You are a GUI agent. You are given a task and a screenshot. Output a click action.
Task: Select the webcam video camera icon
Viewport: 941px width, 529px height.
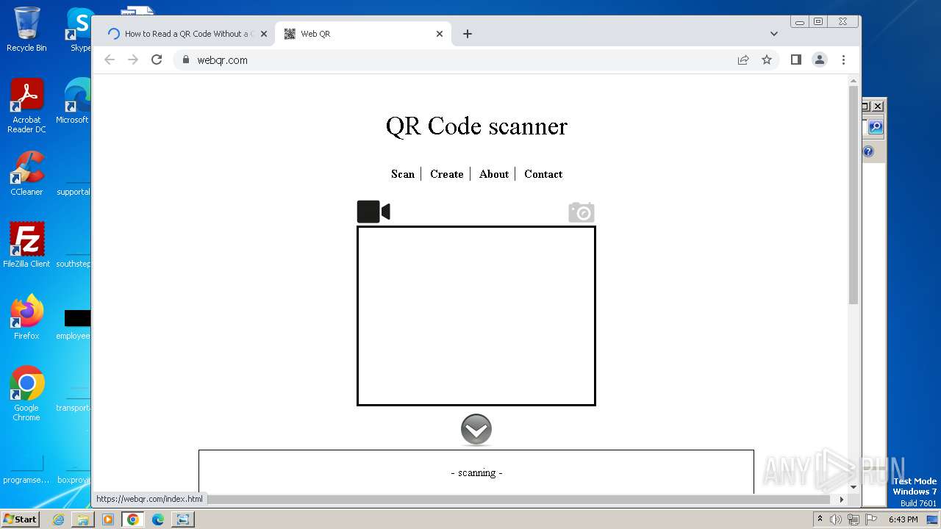pyautogui.click(x=373, y=212)
